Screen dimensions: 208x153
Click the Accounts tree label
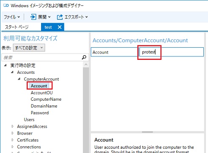[26, 72]
